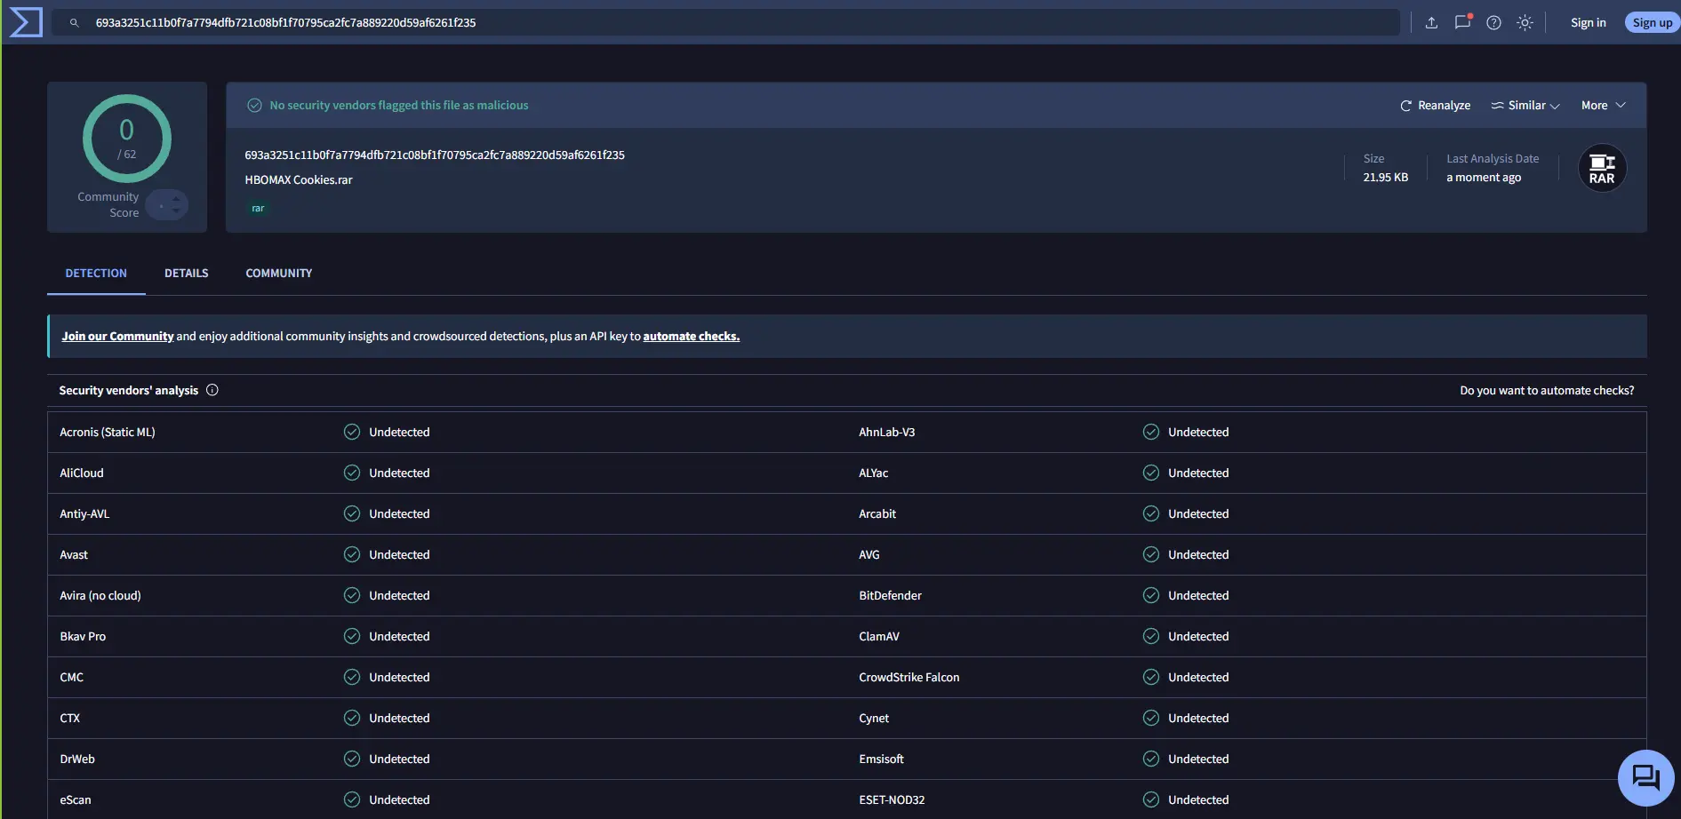Click the RAR file type icon
The image size is (1681, 819).
coord(1602,168)
